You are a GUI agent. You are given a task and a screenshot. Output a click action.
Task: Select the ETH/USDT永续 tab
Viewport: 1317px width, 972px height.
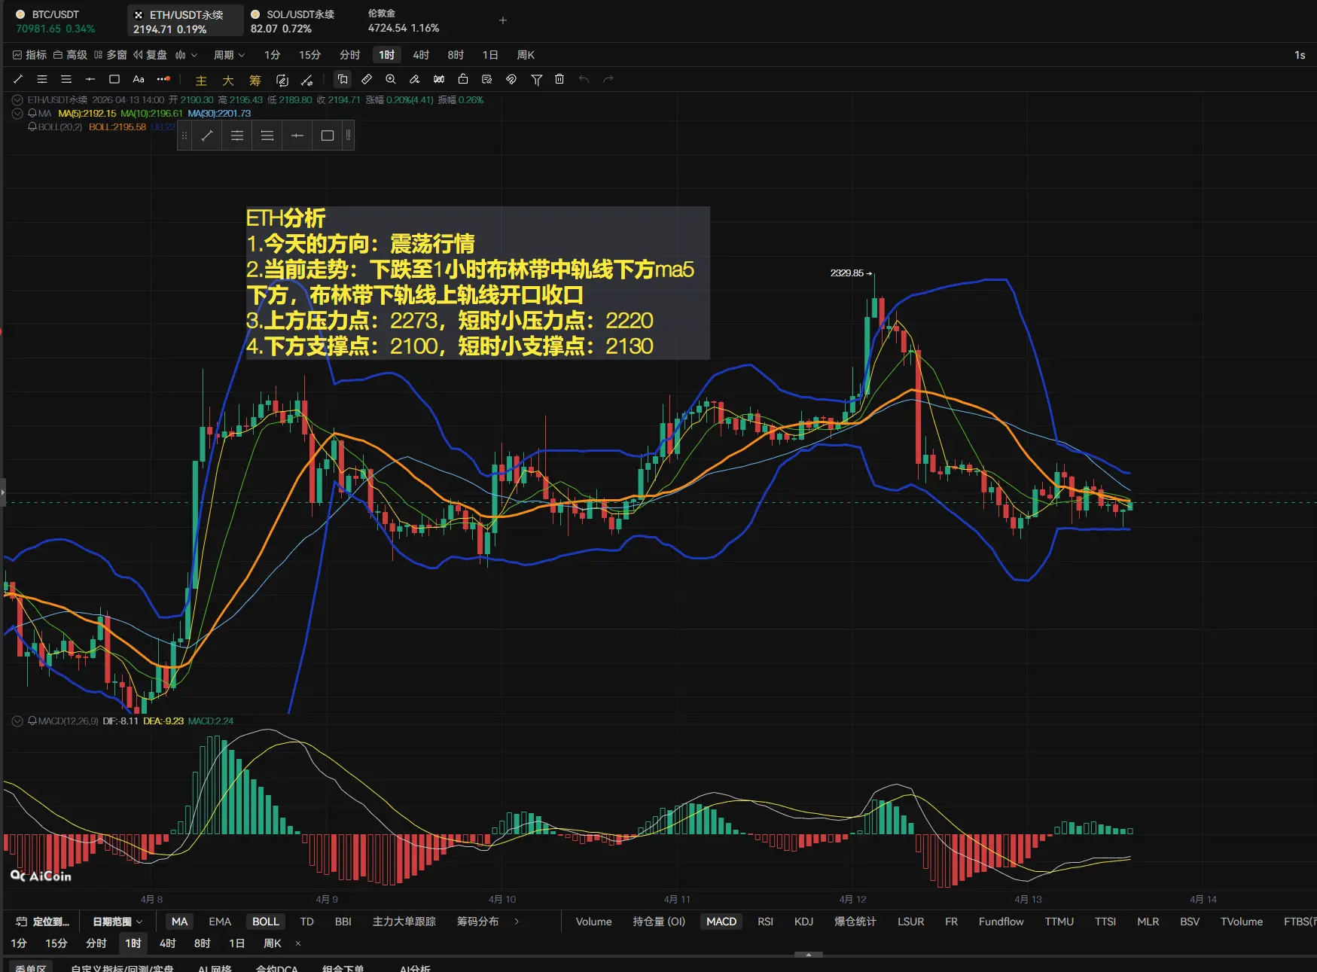[x=185, y=21]
